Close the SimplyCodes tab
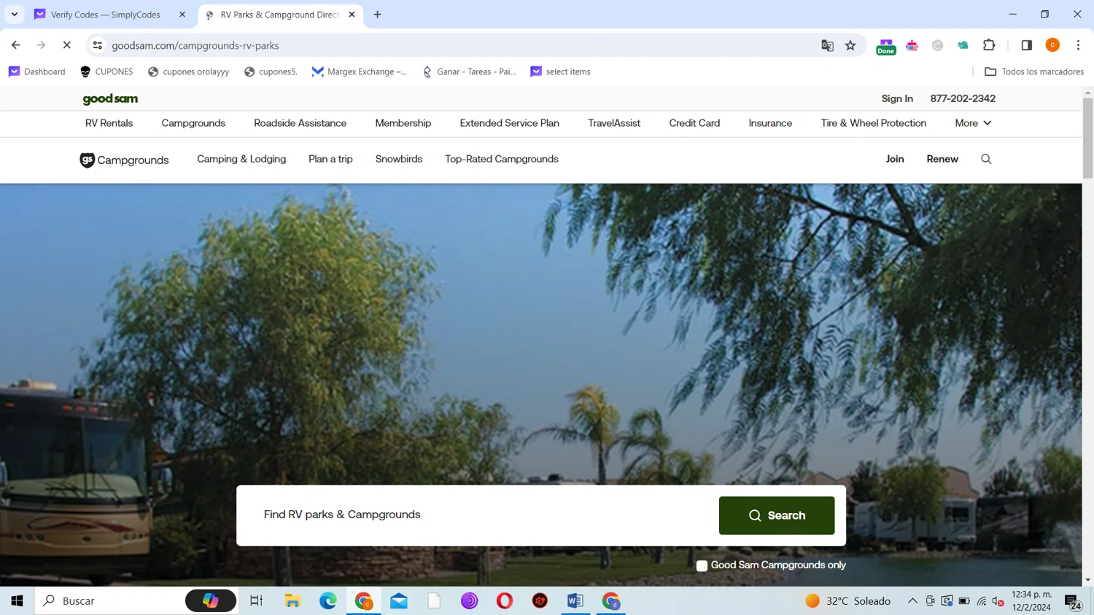1094x615 pixels. pos(182,15)
